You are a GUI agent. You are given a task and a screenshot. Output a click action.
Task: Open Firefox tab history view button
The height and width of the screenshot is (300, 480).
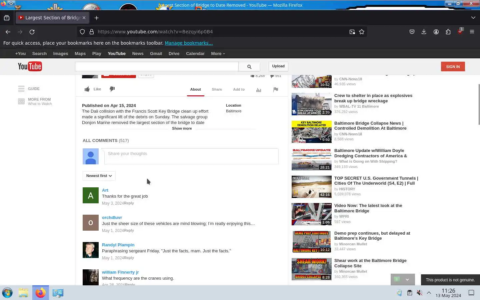point(7,18)
